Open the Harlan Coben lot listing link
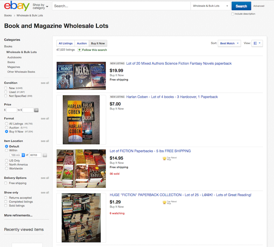 click(x=172, y=97)
